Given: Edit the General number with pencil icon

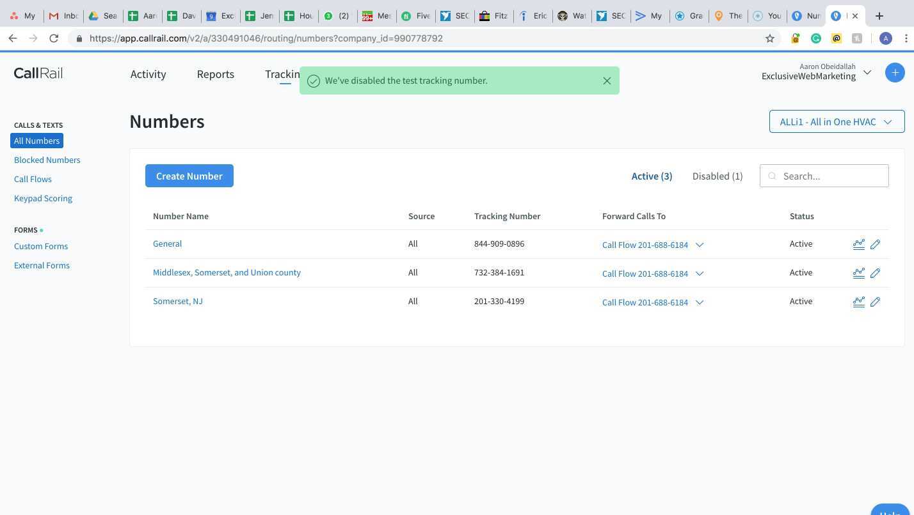Looking at the screenshot, I should point(875,244).
